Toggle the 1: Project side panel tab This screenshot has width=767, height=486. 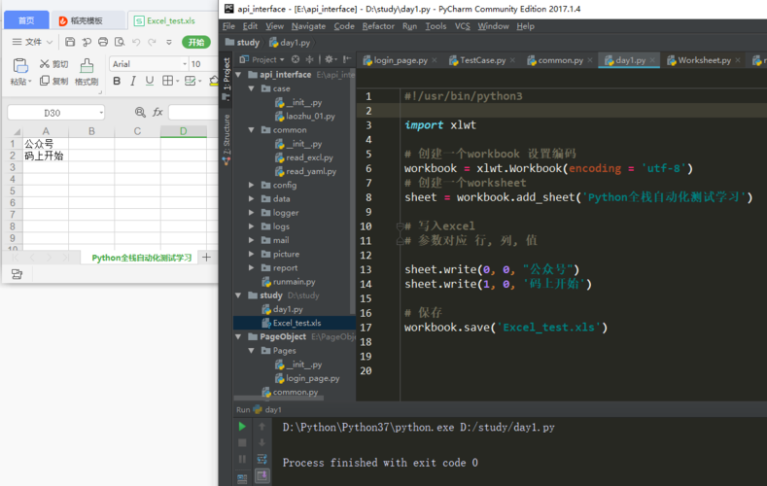[x=227, y=78]
